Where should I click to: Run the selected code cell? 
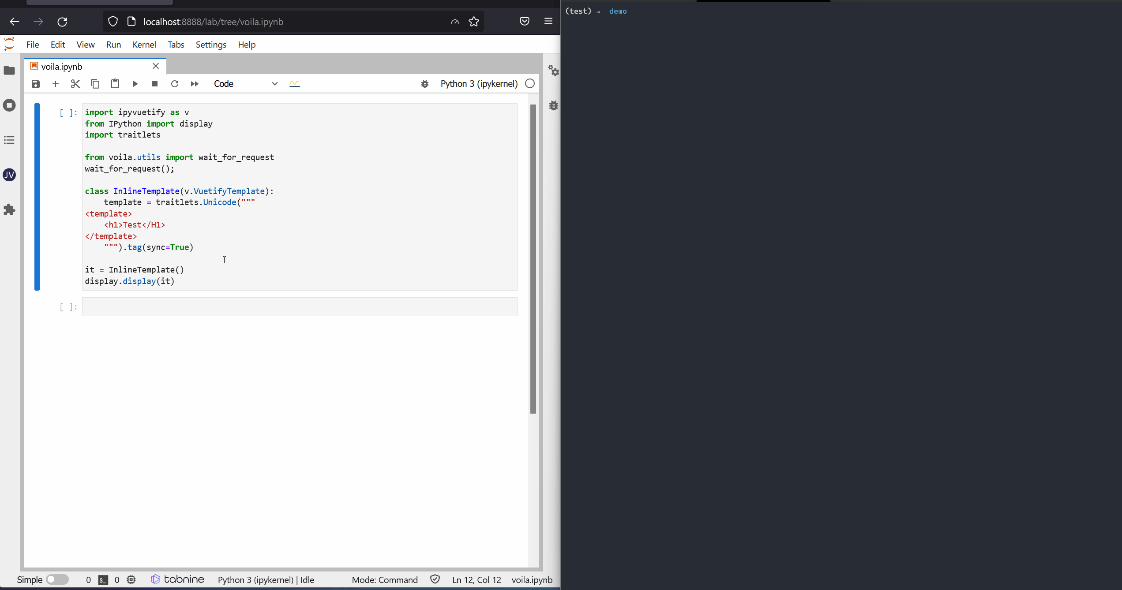coord(135,83)
